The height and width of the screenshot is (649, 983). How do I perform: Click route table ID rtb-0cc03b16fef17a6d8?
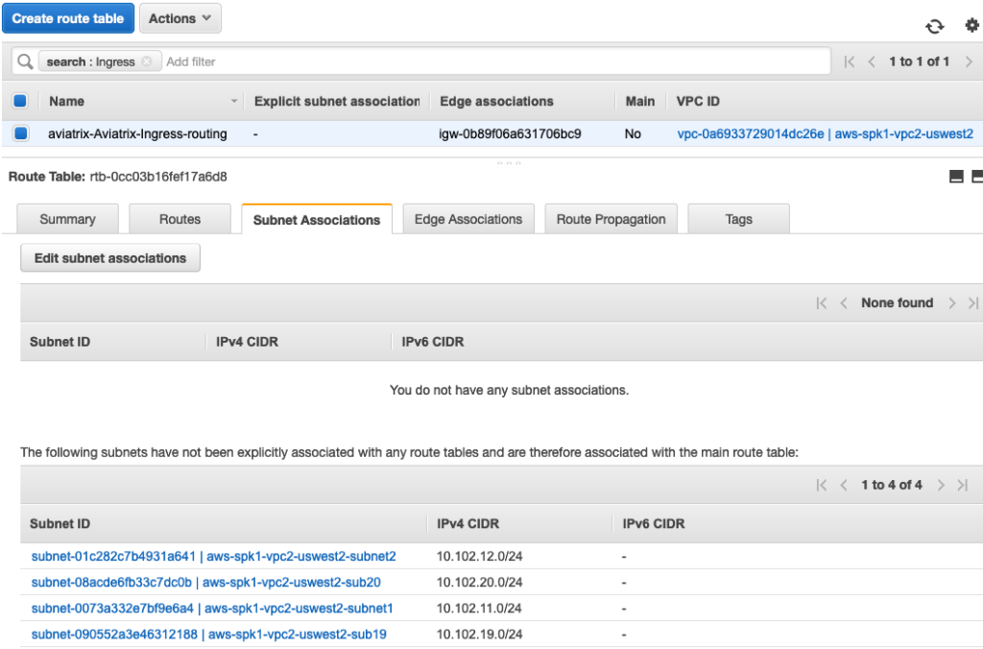pyautogui.click(x=158, y=177)
